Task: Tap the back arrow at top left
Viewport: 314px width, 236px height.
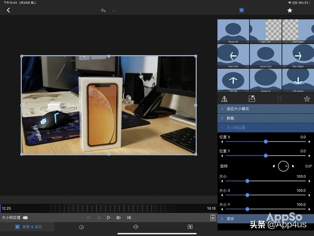Action: [8, 10]
